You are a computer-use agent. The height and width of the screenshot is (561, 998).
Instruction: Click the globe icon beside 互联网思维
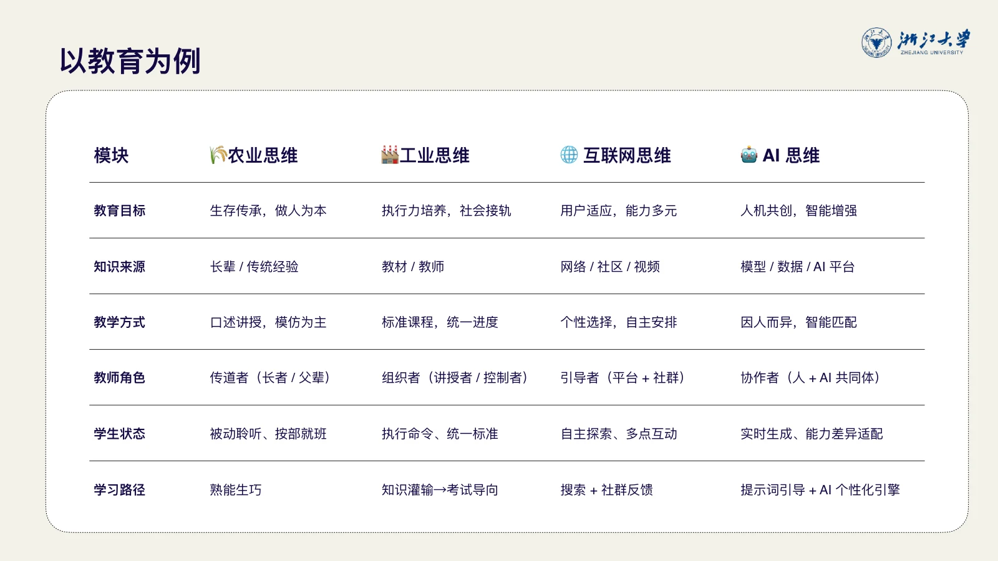[x=569, y=155]
